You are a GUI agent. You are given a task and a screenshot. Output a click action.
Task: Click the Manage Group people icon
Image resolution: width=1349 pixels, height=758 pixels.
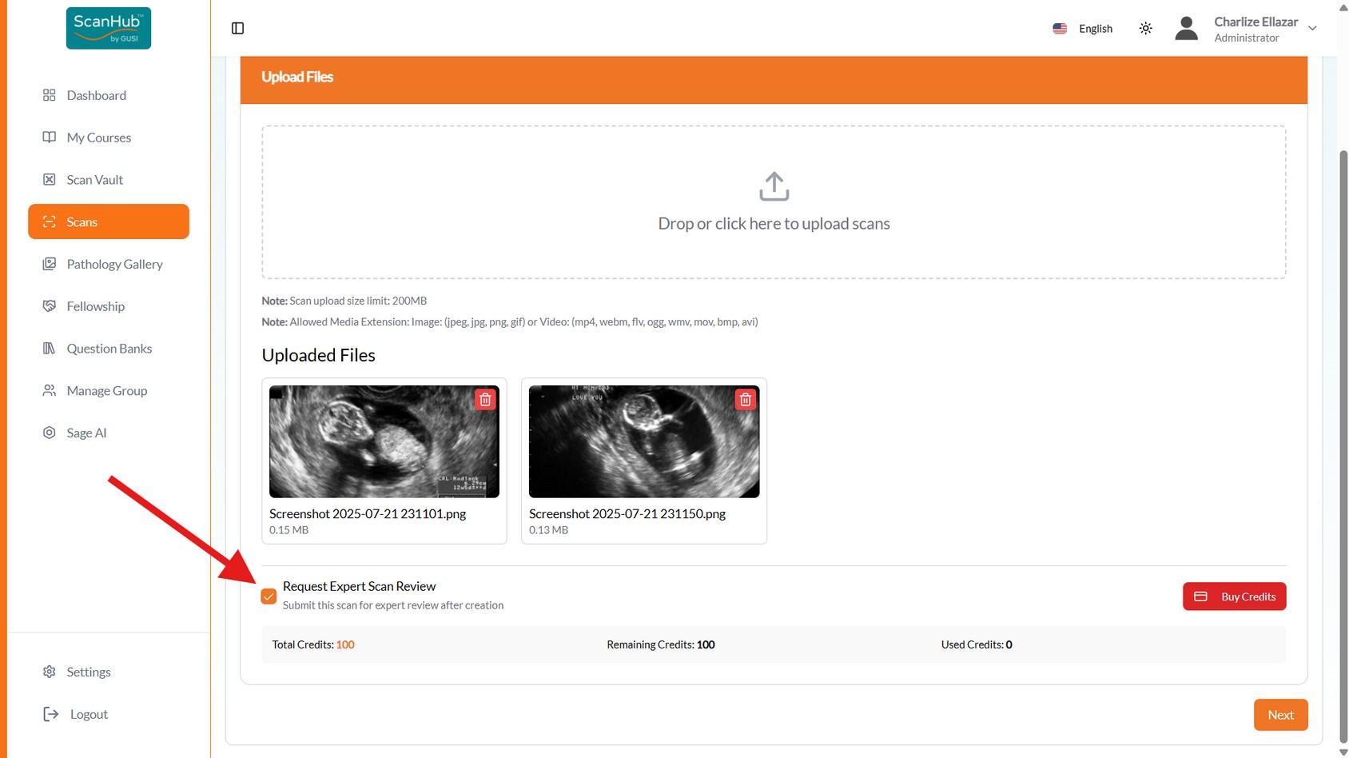50,391
